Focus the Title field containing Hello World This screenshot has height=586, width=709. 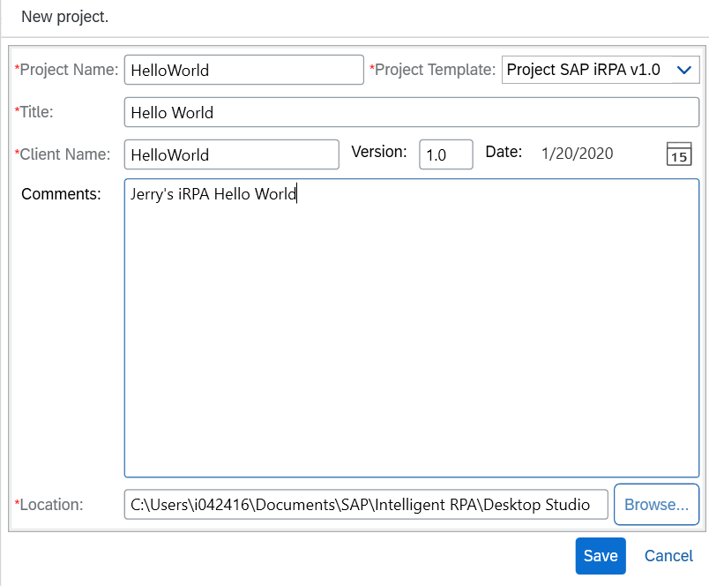click(x=411, y=112)
